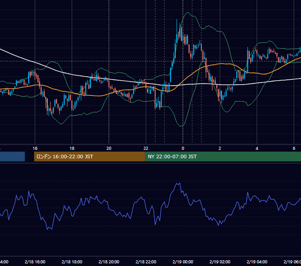Viewport: 301px width, 266px height.
Task: Click the 2/19 02:00 date label
Action: (x=220, y=262)
